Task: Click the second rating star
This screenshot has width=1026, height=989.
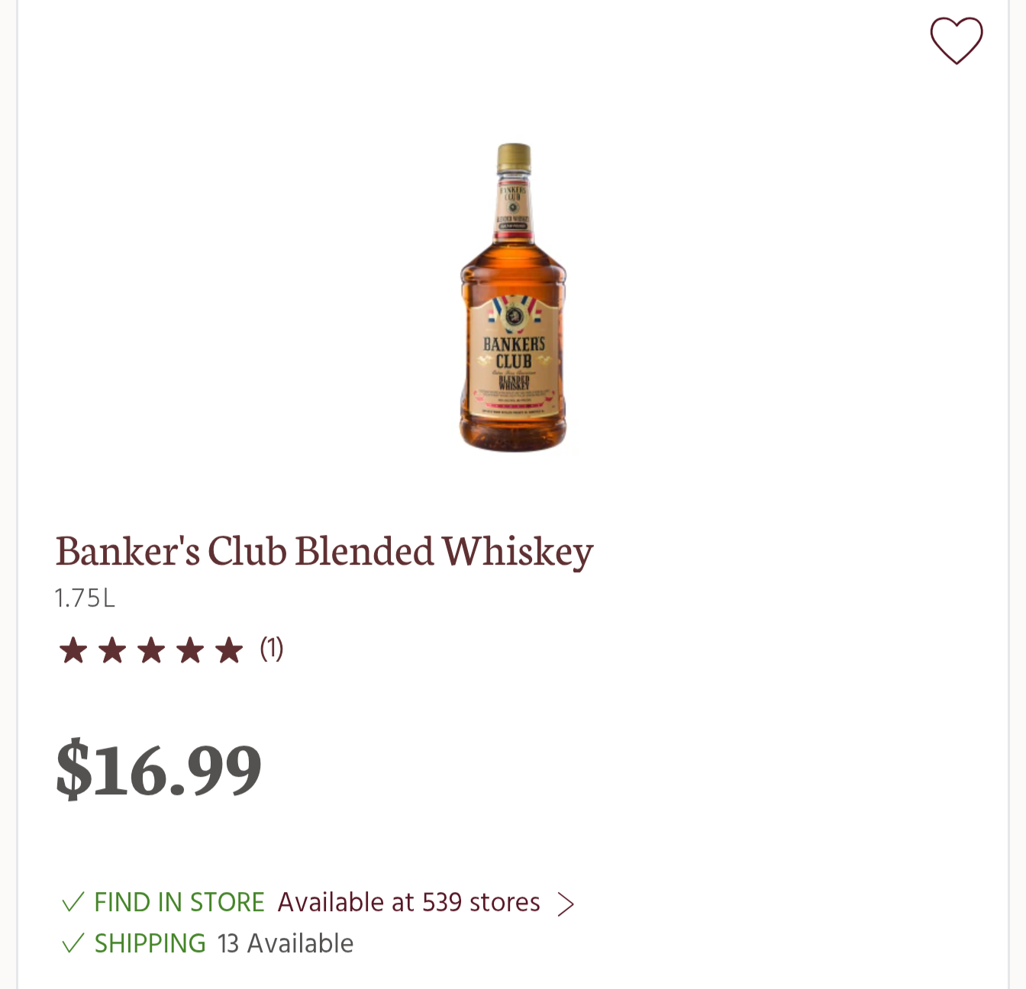Action: [x=112, y=651]
